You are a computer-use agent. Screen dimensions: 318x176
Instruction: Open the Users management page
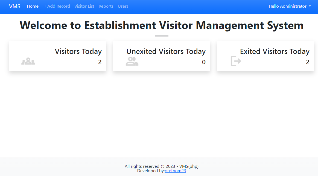123,6
